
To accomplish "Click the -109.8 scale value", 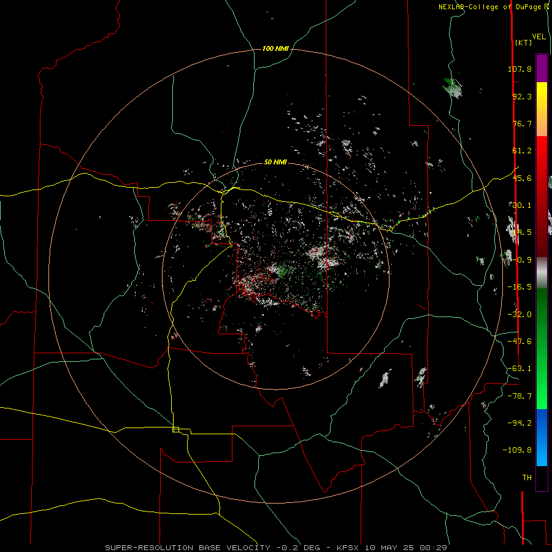I will tap(517, 450).
